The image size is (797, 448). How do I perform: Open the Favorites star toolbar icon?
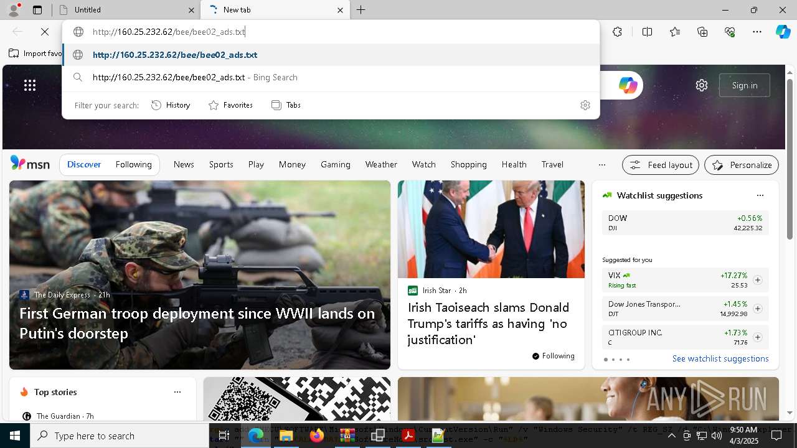pyautogui.click(x=675, y=32)
